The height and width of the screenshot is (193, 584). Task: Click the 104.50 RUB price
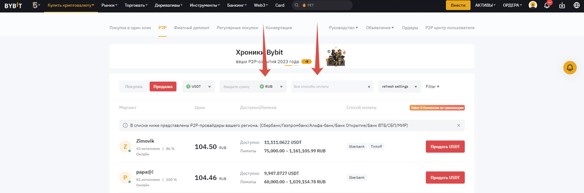coord(211,146)
